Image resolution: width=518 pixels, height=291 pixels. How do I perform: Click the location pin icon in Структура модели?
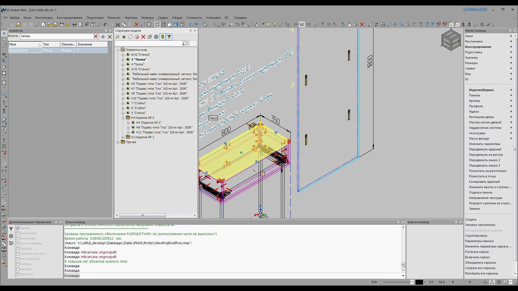point(163,37)
